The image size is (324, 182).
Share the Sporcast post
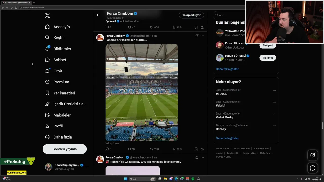[x=202, y=27]
